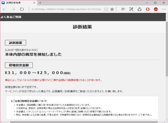The height and width of the screenshot is (123, 168).
Task: Reload the page with refresh icon
Action: coord(22,9)
